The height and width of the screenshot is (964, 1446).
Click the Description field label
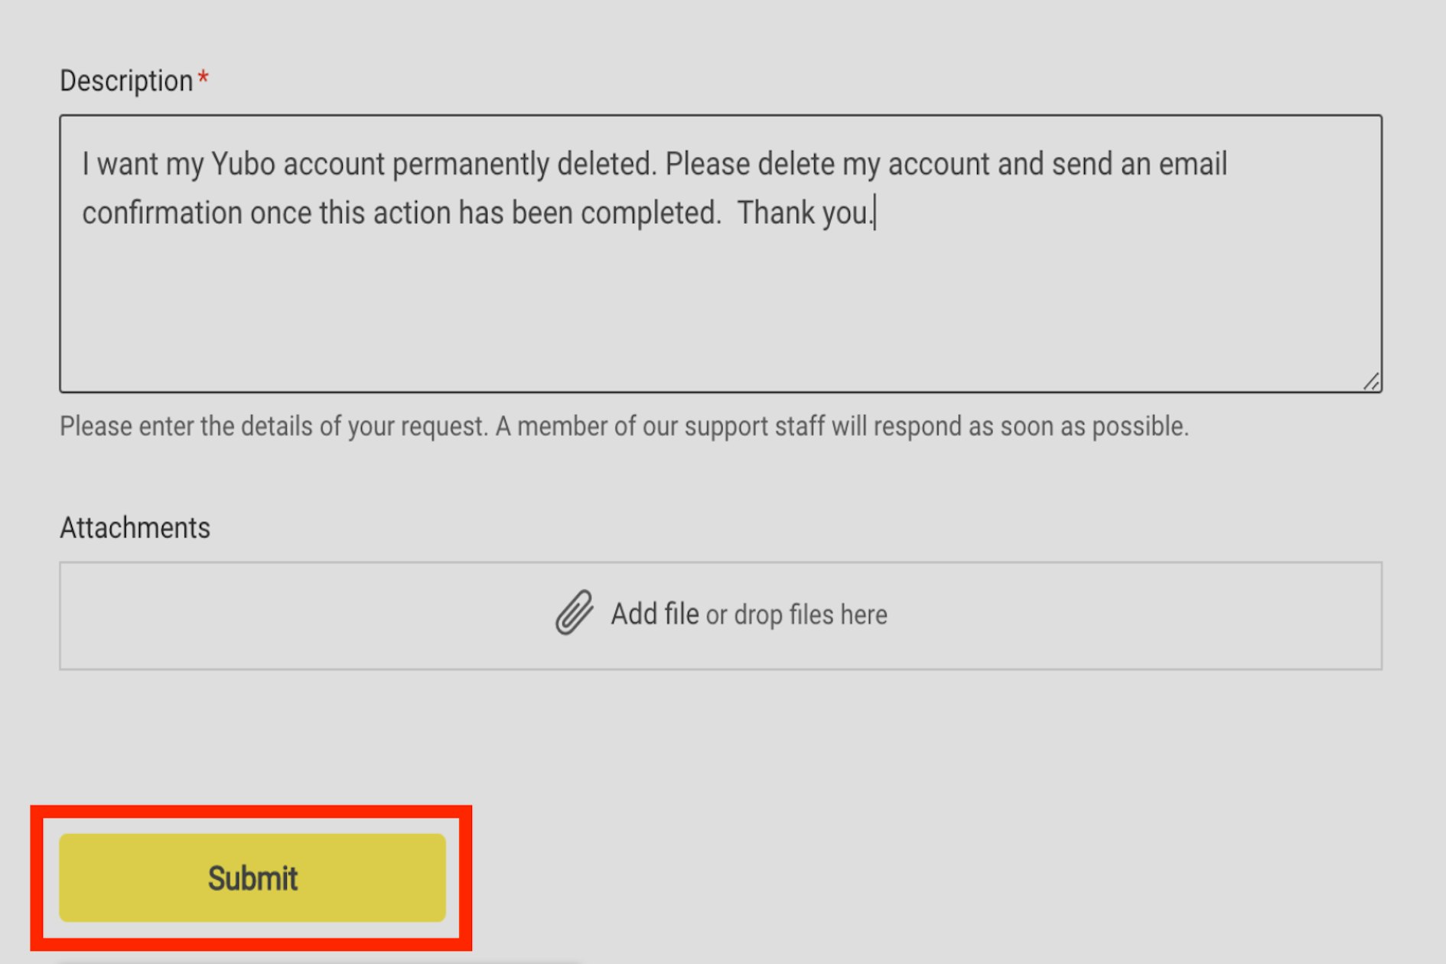coord(126,80)
